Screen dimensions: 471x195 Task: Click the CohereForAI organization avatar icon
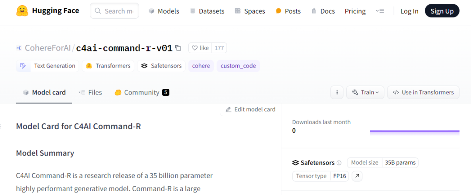(19, 48)
